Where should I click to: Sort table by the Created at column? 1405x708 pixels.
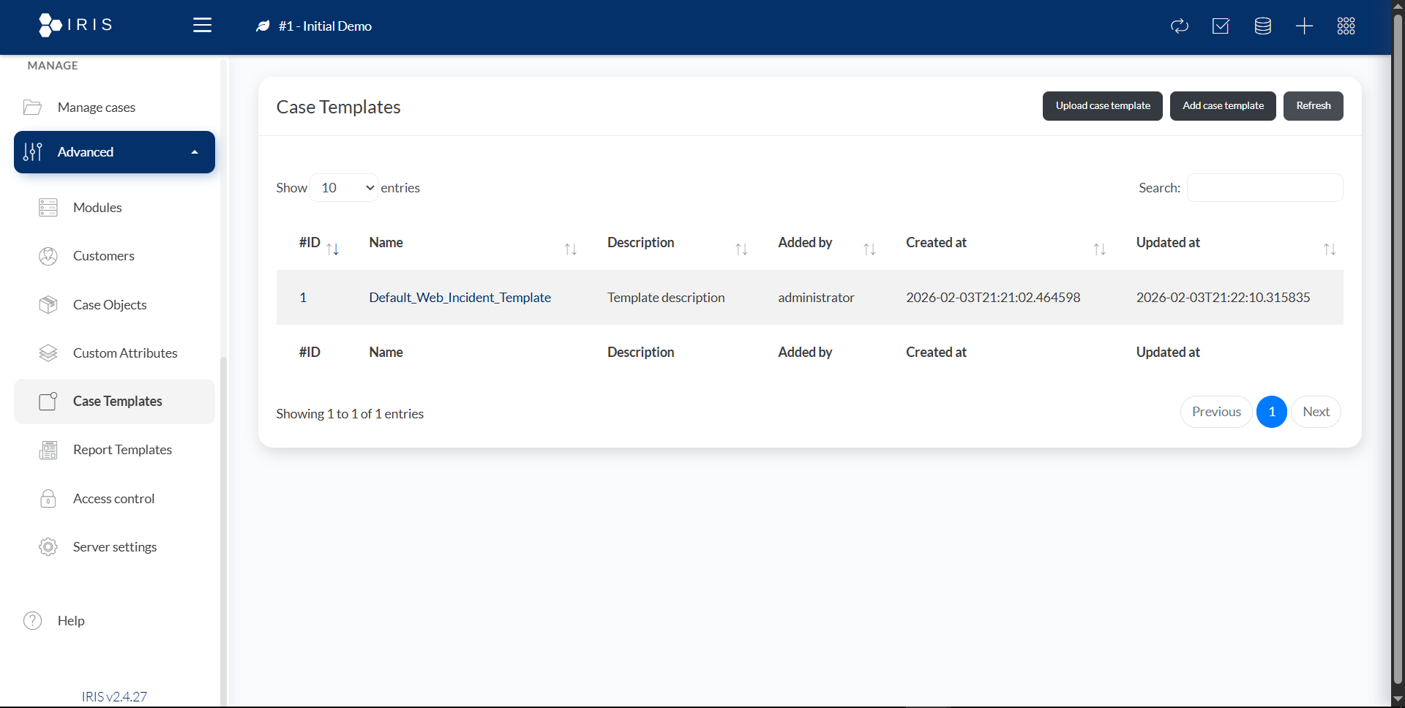click(936, 243)
